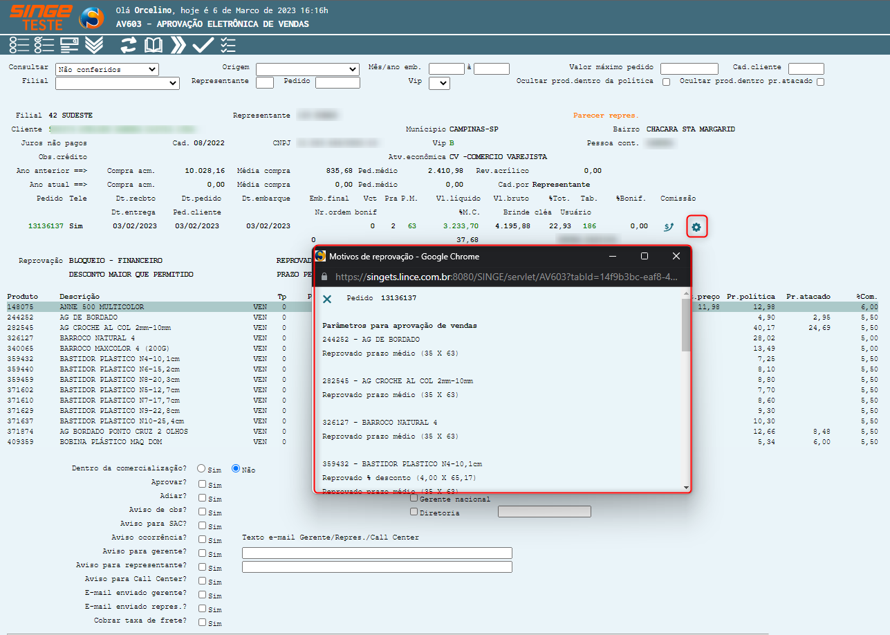Click the open book toolbar icon
The image size is (890, 635).
[x=153, y=46]
